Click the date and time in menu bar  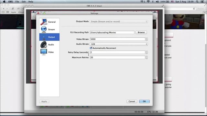click(184, 2)
